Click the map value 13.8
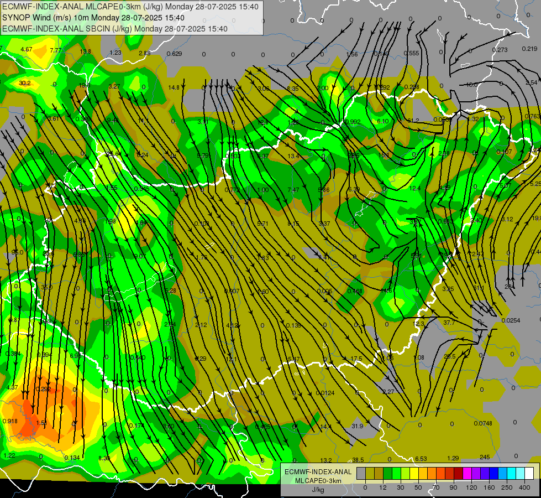 85,51
